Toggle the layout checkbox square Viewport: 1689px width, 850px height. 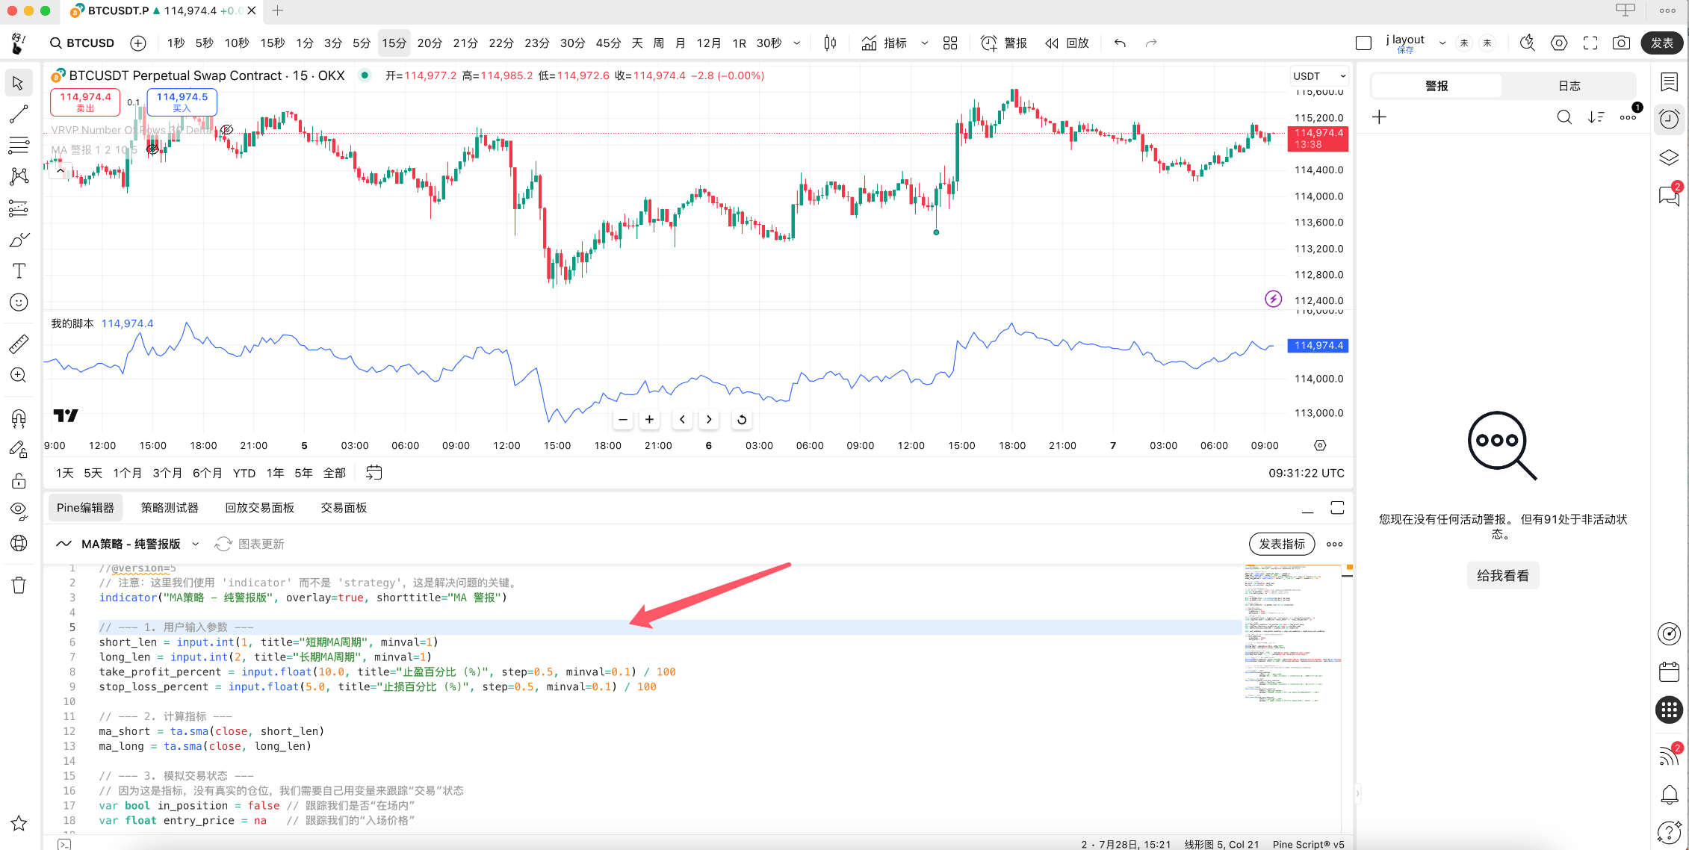point(1363,43)
